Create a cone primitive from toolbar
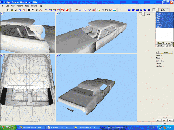The height and width of the screenshot is (130, 174). pos(141,10)
